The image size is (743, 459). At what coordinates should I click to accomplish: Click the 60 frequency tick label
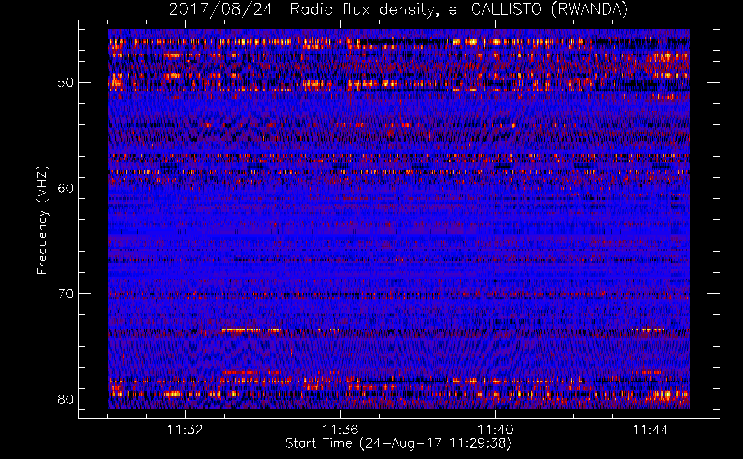tap(66, 188)
